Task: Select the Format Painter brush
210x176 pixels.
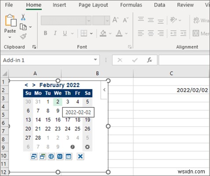Action: point(23,36)
